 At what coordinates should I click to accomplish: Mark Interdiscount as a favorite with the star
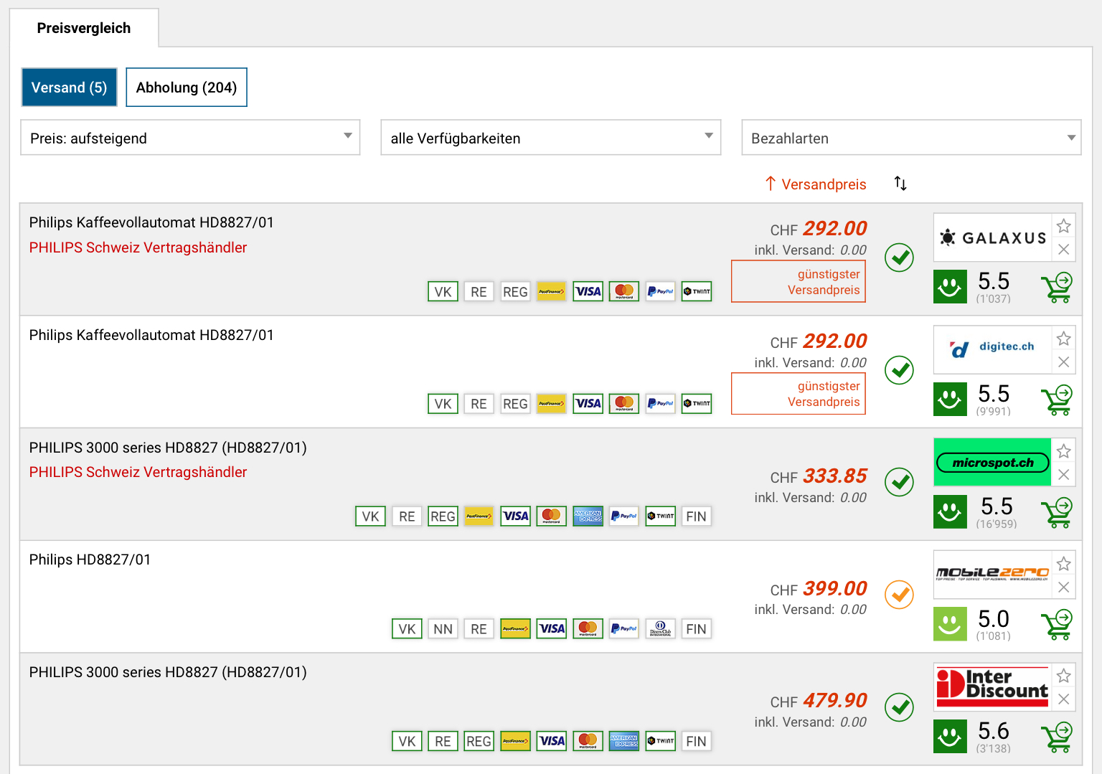1063,676
